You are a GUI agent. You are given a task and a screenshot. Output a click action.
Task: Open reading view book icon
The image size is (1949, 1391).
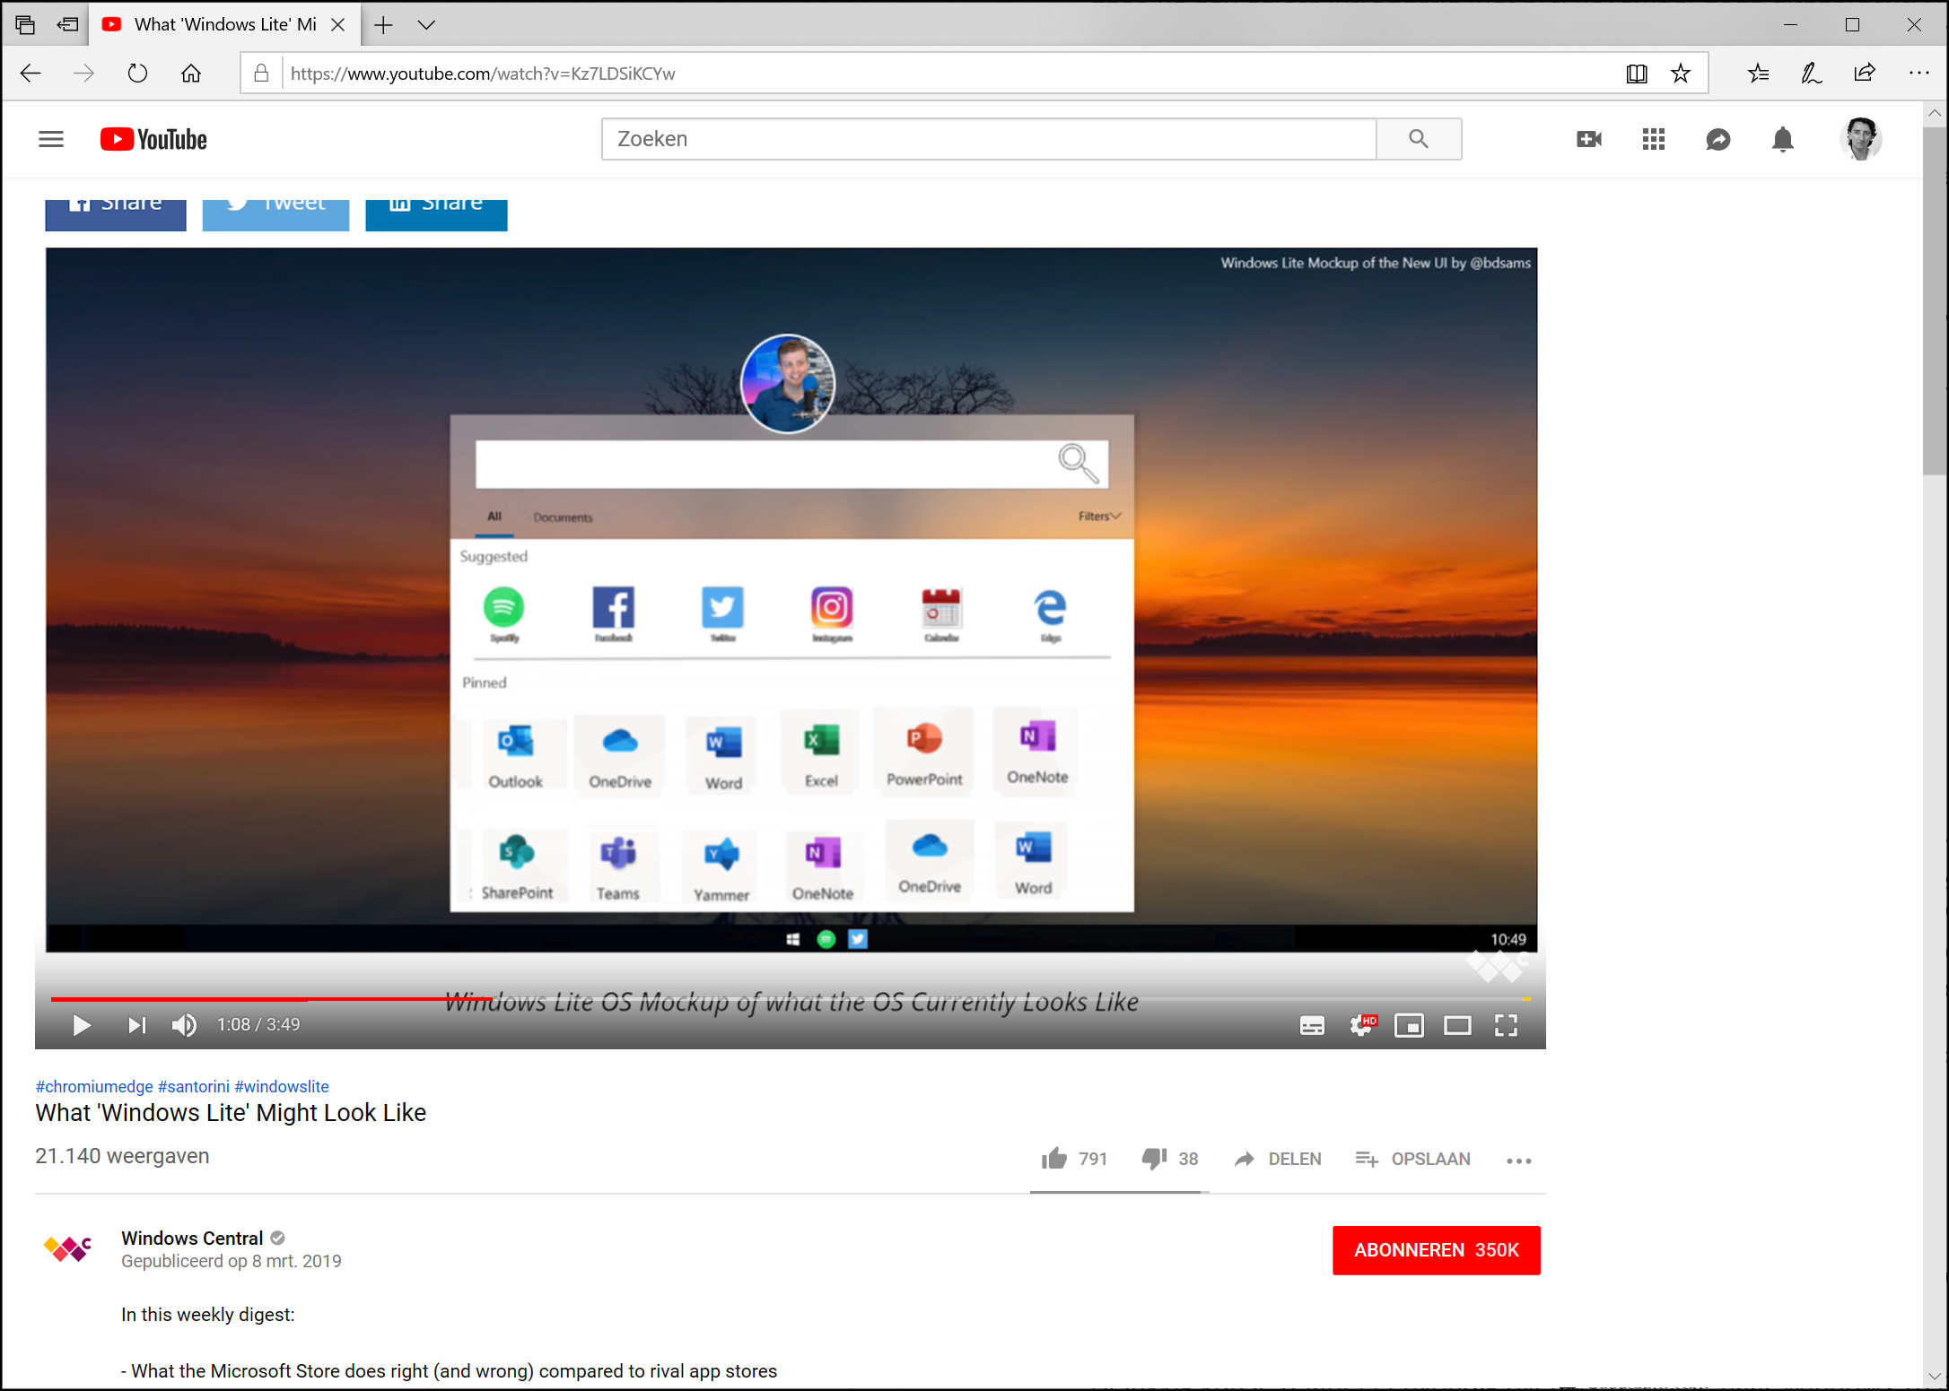pyautogui.click(x=1636, y=74)
